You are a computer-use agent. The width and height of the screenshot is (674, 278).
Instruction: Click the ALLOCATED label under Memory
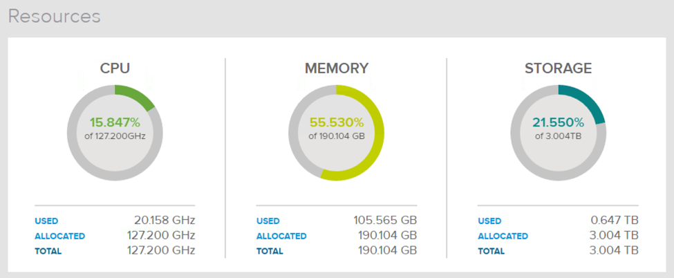(281, 236)
